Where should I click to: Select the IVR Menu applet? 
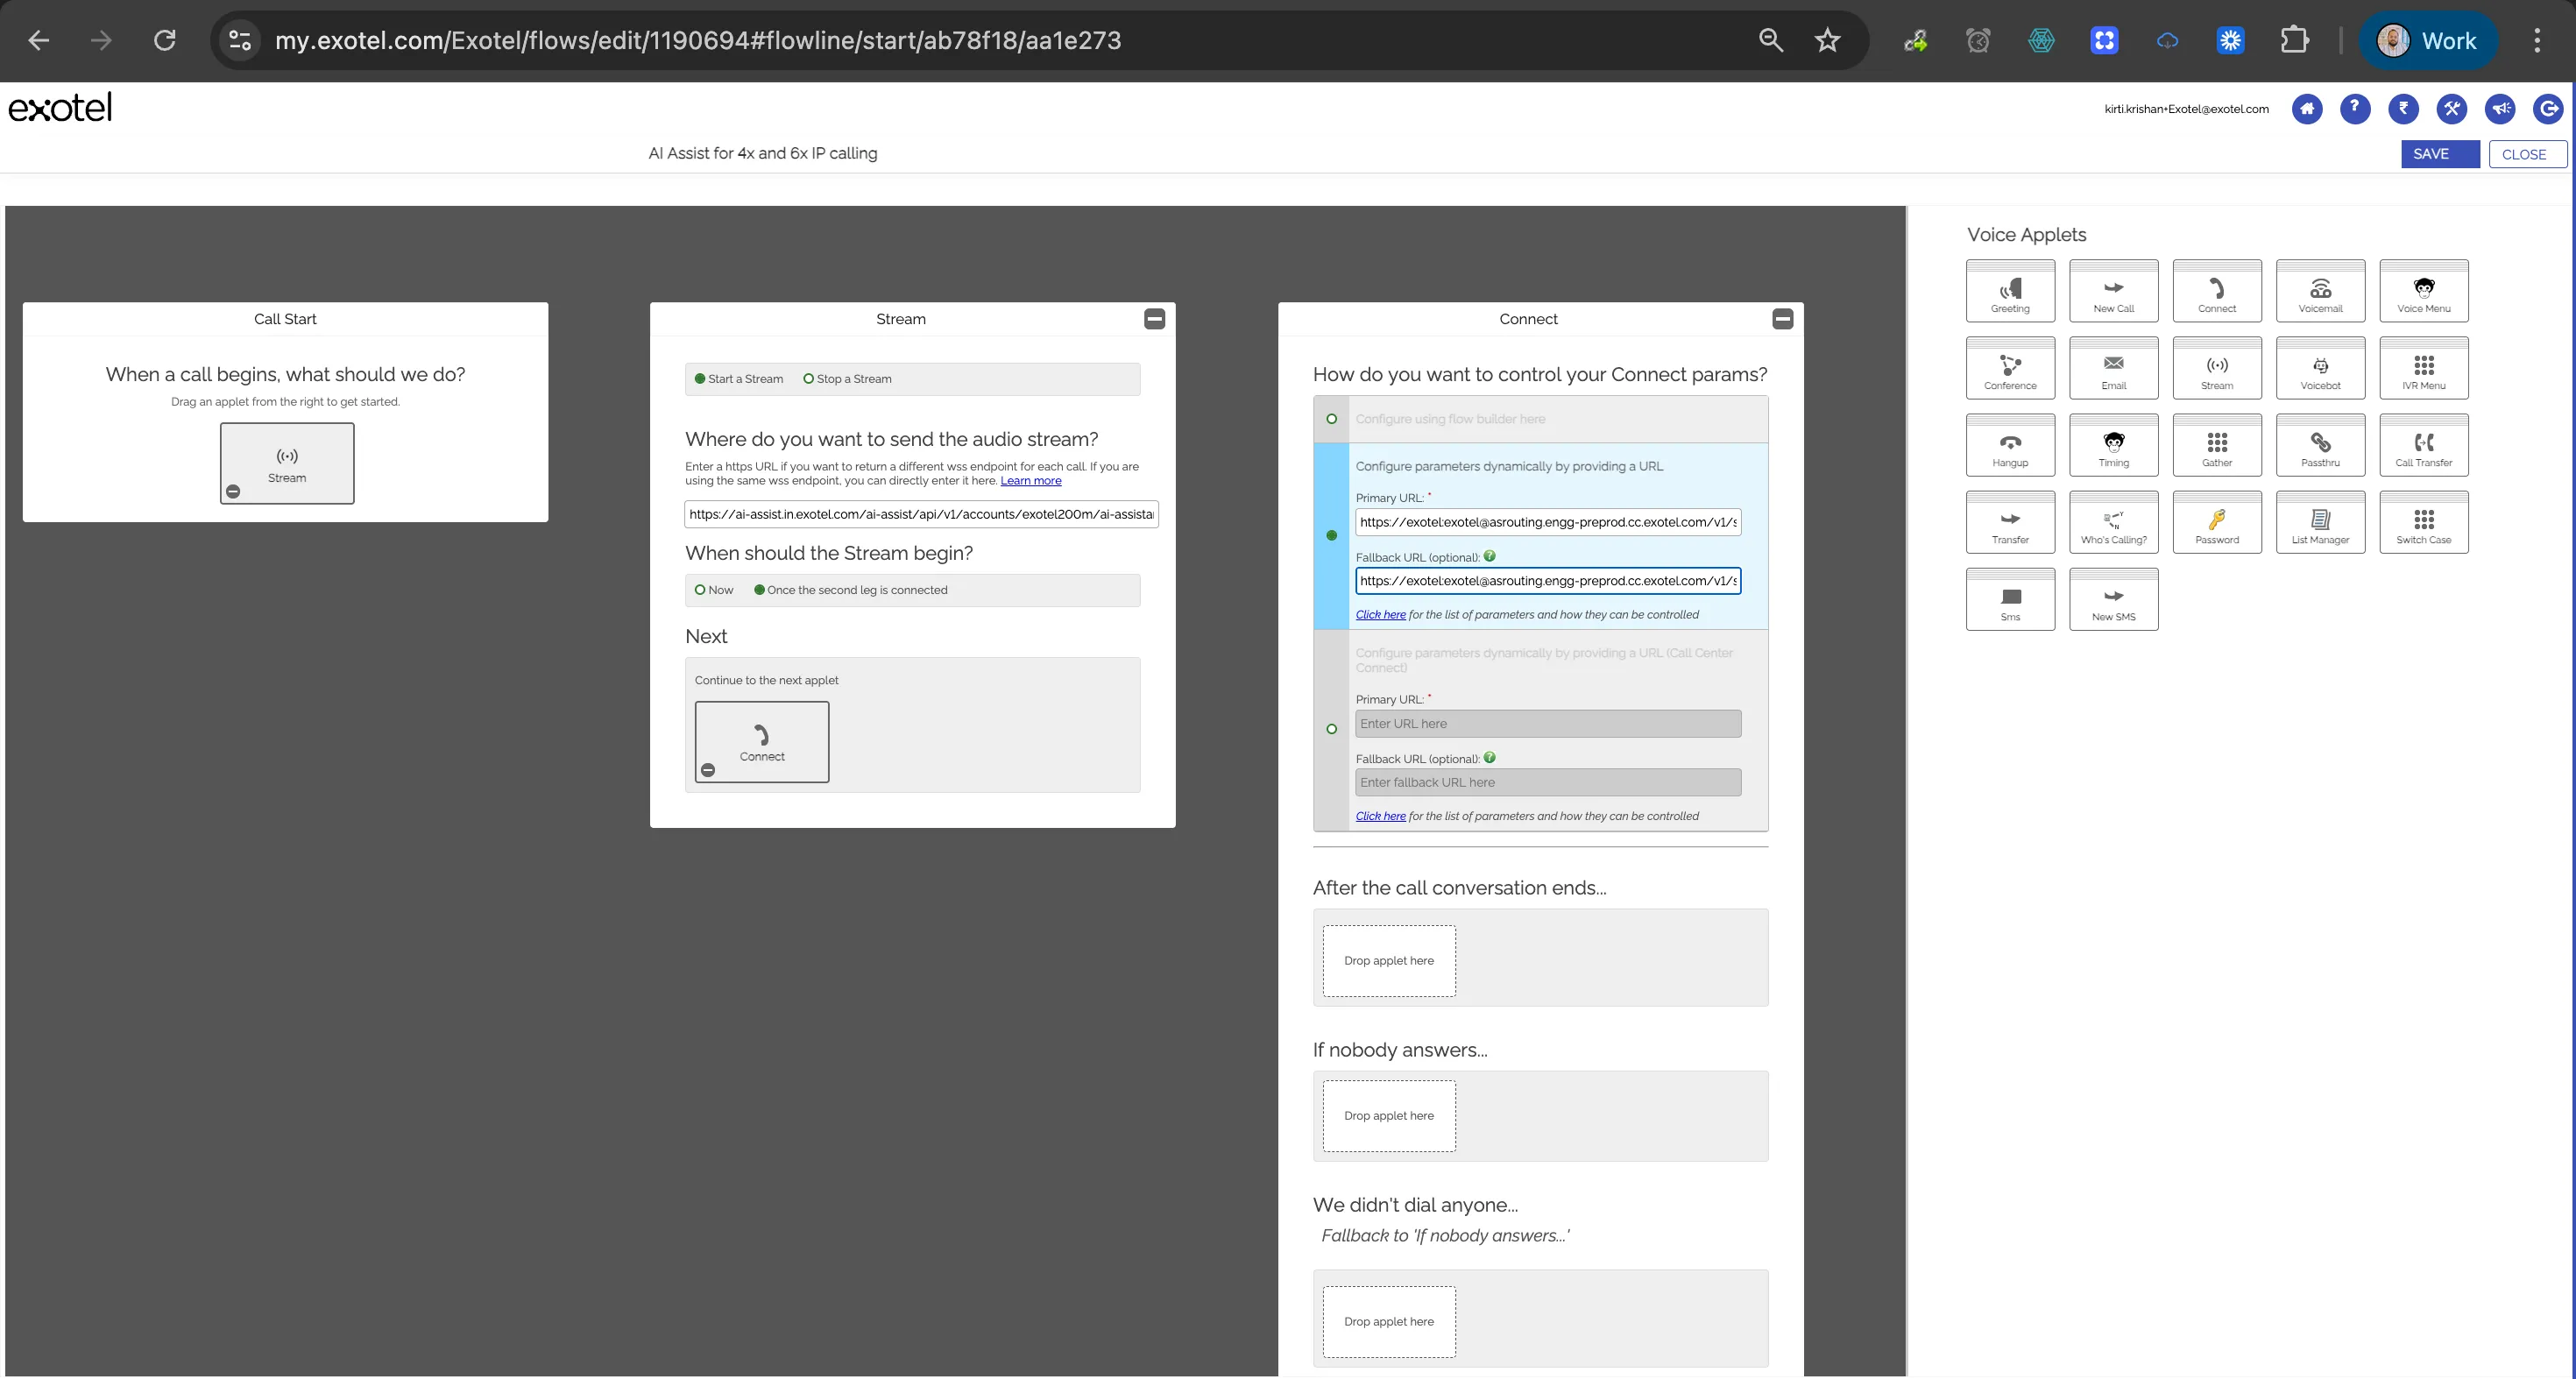2424,368
